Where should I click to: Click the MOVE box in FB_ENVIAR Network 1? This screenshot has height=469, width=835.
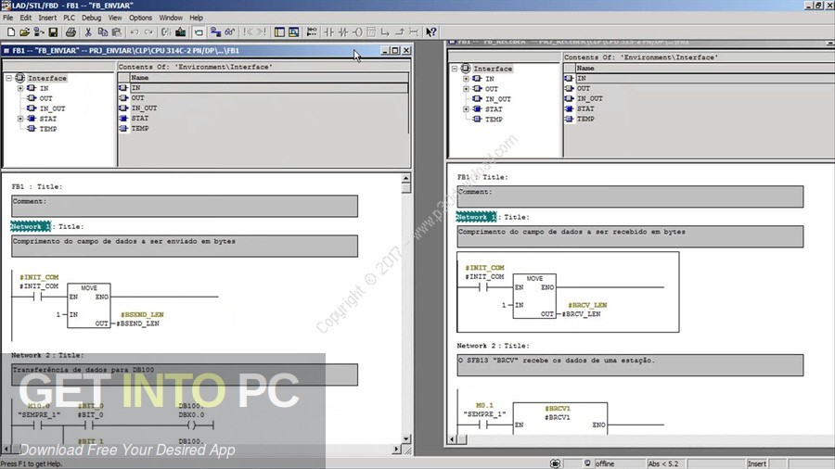pyautogui.click(x=89, y=306)
